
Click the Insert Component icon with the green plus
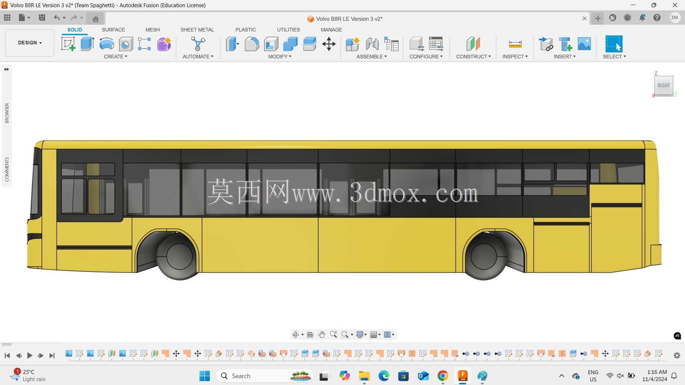point(566,44)
